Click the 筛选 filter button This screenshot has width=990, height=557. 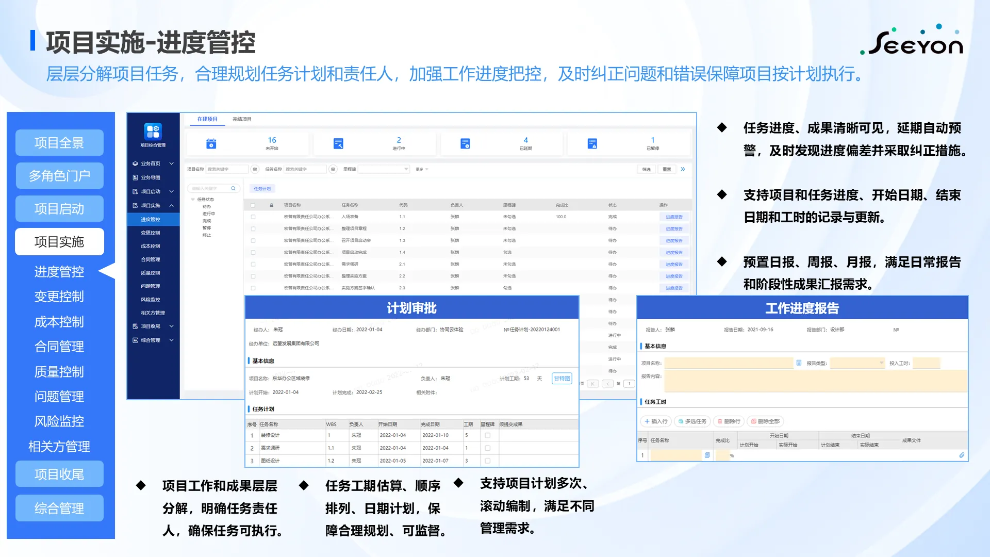click(x=646, y=169)
